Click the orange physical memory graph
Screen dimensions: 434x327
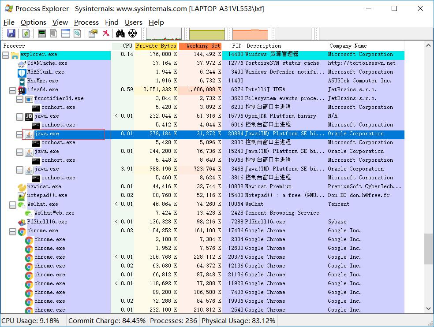[250, 34]
